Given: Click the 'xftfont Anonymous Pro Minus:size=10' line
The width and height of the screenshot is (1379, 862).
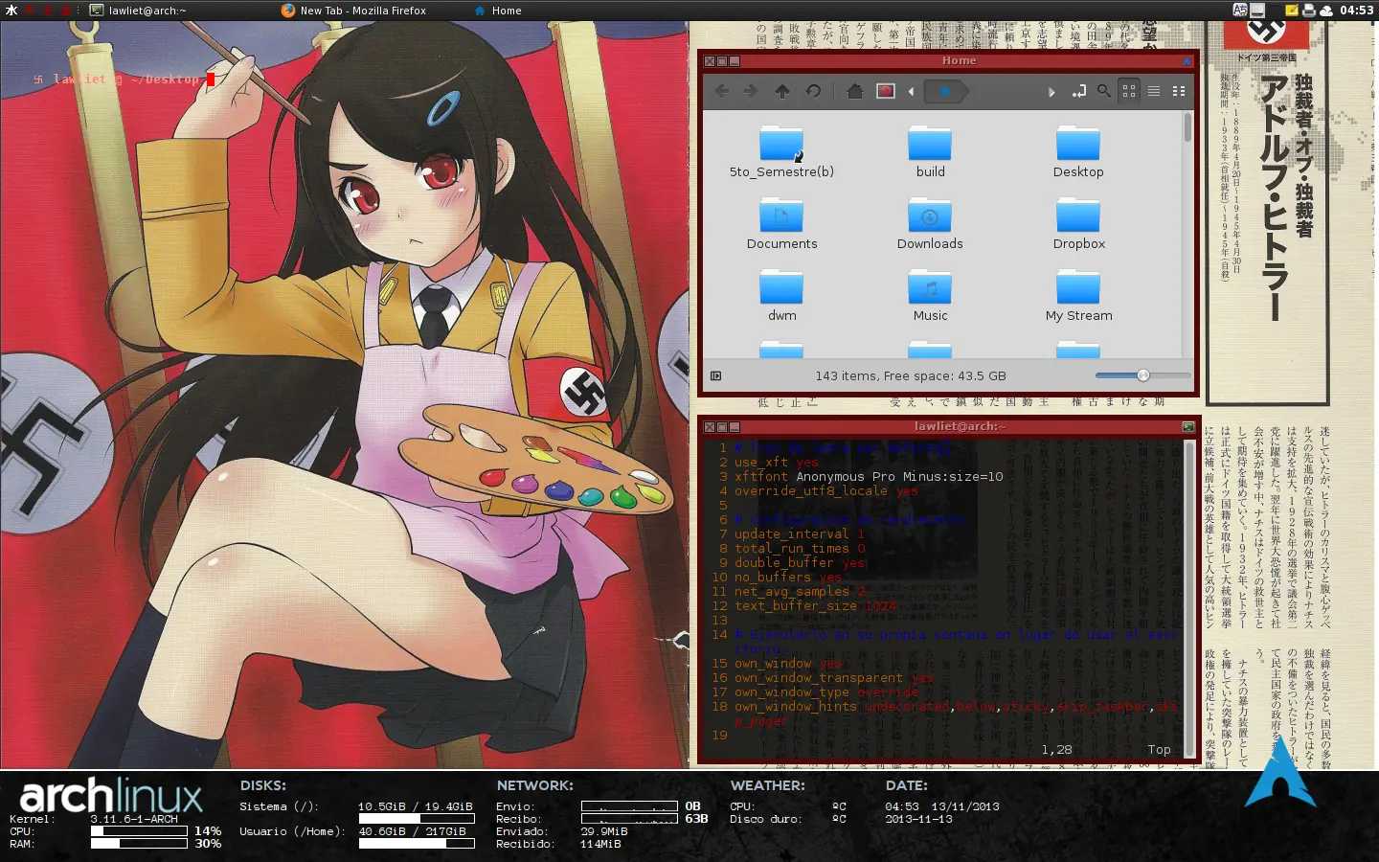Looking at the screenshot, I should point(869,476).
